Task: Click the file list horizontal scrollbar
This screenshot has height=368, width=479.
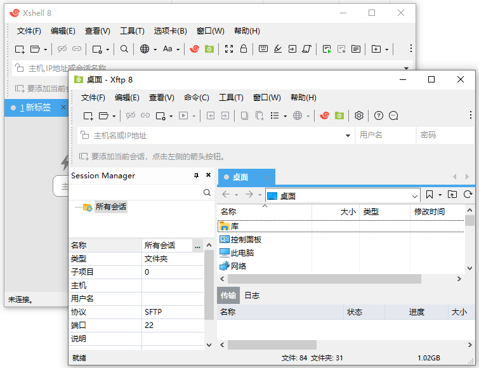Action: [324, 279]
